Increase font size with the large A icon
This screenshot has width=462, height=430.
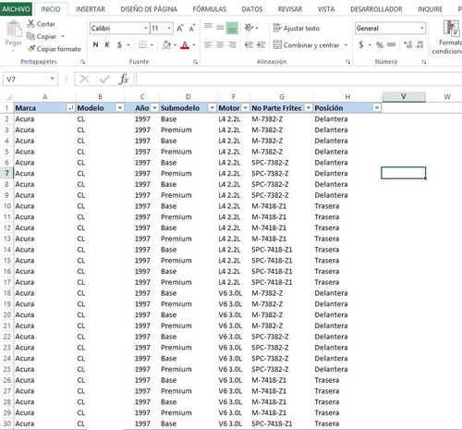click(180, 29)
